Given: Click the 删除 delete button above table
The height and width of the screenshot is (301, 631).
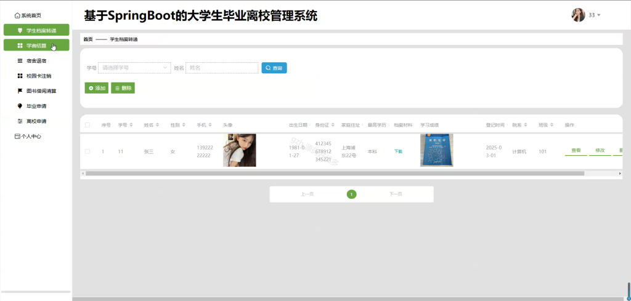Looking at the screenshot, I should [123, 88].
